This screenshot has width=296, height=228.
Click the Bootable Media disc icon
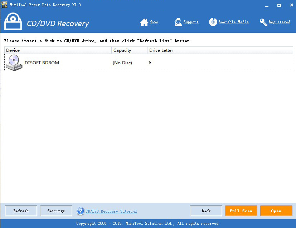pyautogui.click(x=213, y=22)
